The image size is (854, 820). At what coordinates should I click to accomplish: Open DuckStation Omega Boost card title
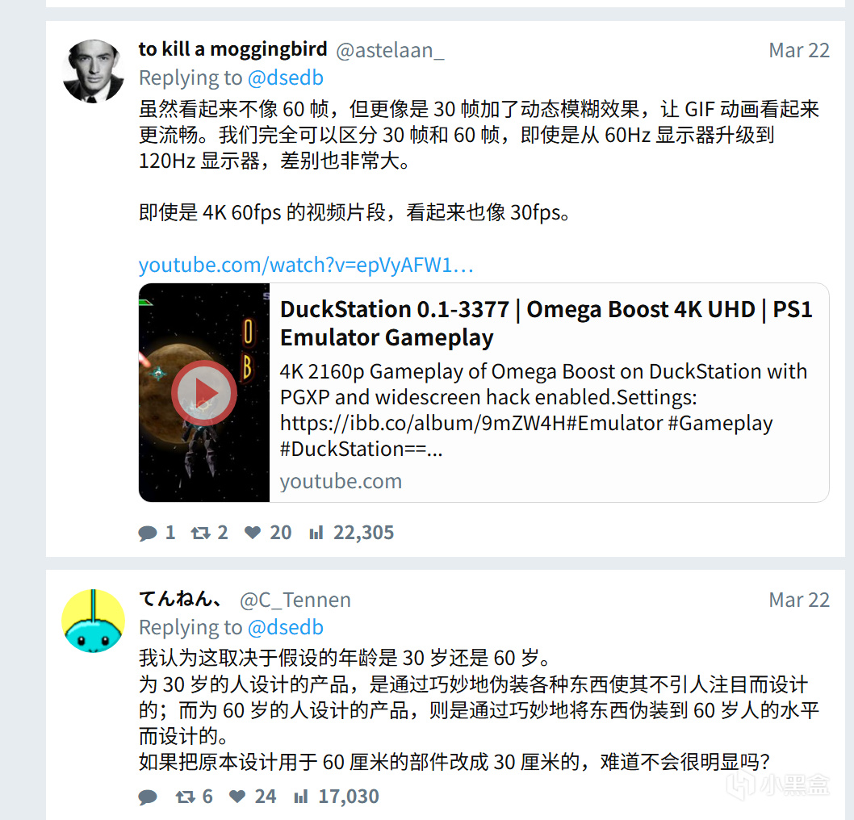click(546, 324)
